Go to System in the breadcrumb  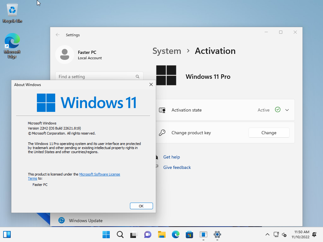click(x=167, y=51)
